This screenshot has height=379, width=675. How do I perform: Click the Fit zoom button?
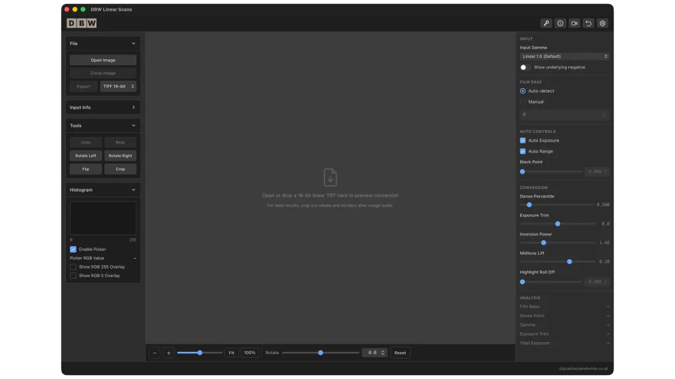click(231, 353)
